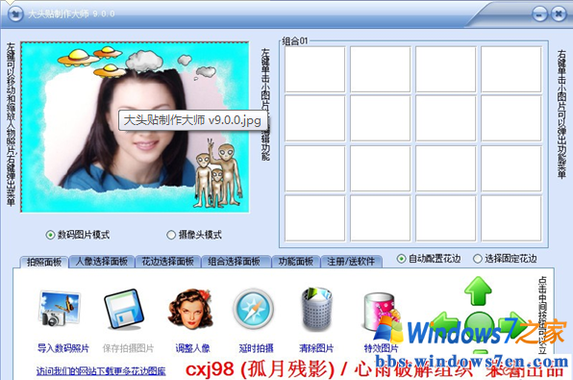Click the green up arrow
573x380 pixels.
(x=478, y=291)
